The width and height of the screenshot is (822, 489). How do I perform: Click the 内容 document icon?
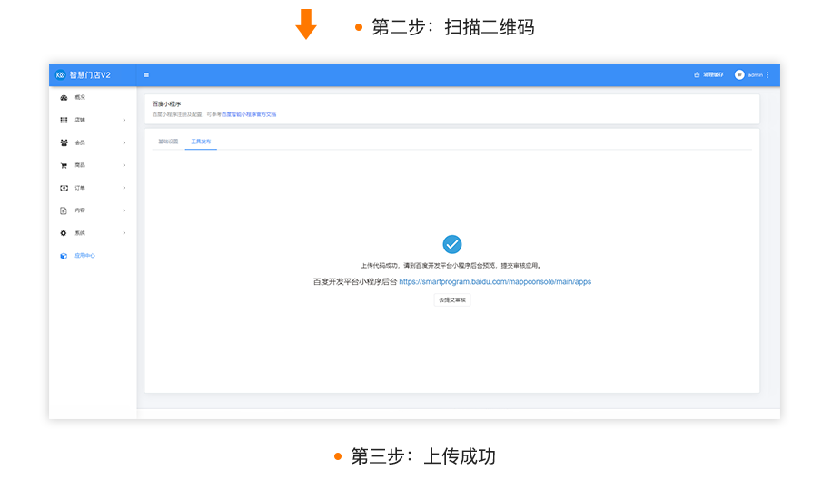[x=64, y=210]
